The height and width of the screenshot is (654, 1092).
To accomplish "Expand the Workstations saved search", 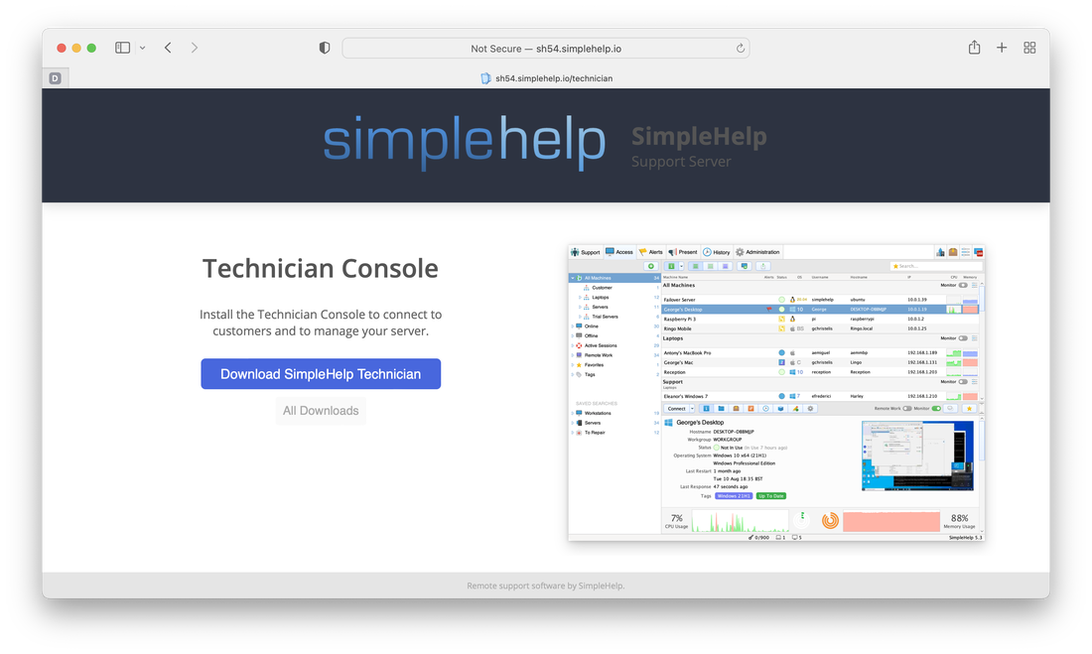I will pos(573,413).
